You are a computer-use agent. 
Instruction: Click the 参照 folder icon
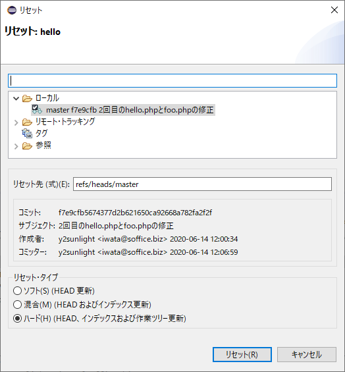click(27, 146)
